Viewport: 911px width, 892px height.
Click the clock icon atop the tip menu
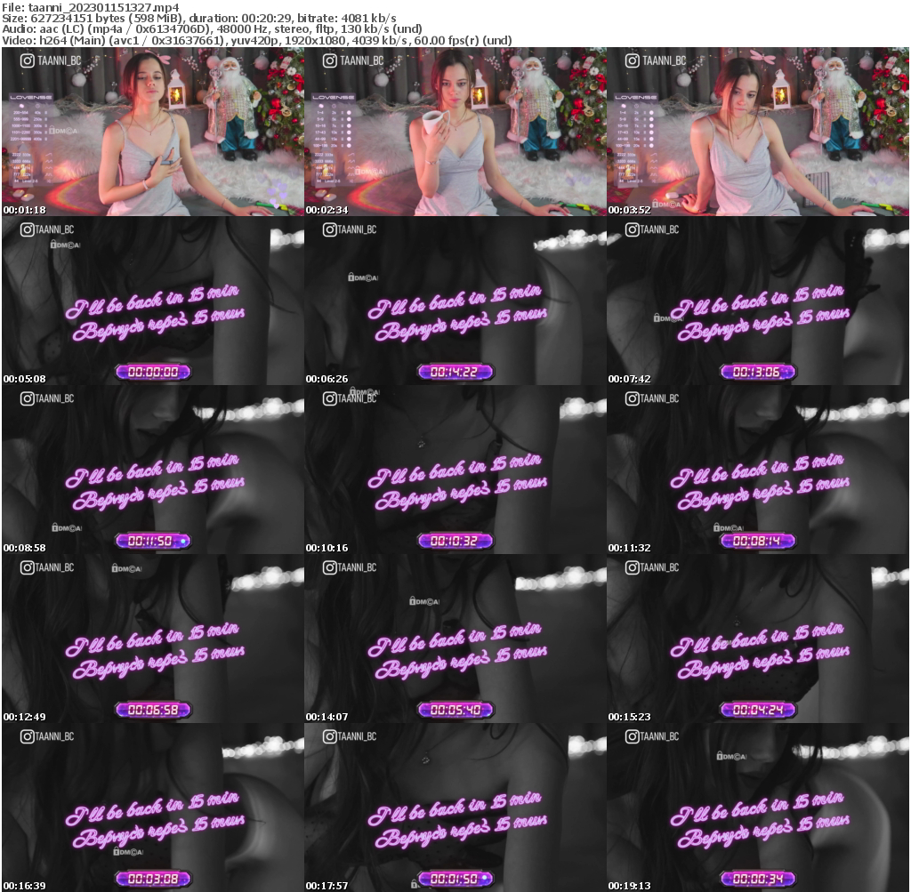click(x=37, y=106)
